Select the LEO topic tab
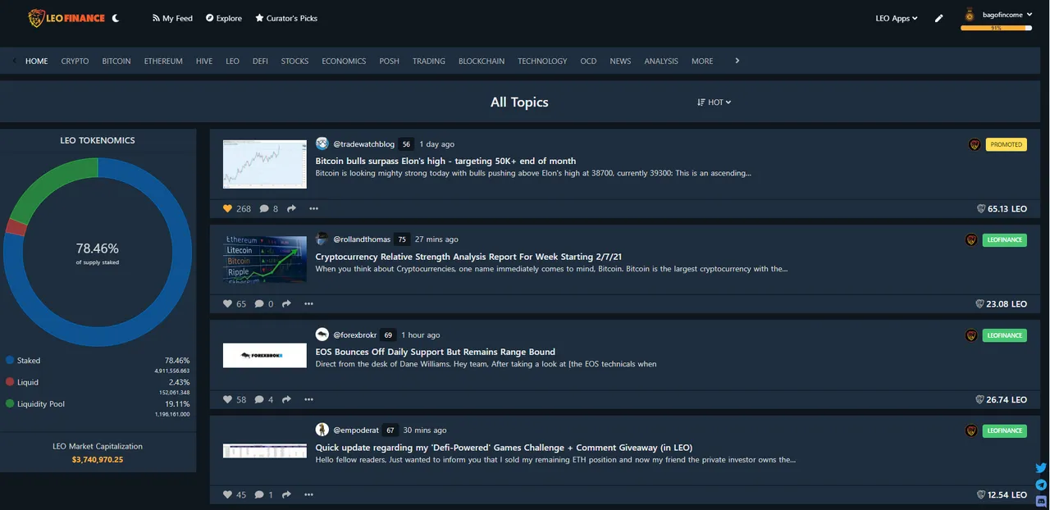The width and height of the screenshot is (1050, 510). [232, 61]
